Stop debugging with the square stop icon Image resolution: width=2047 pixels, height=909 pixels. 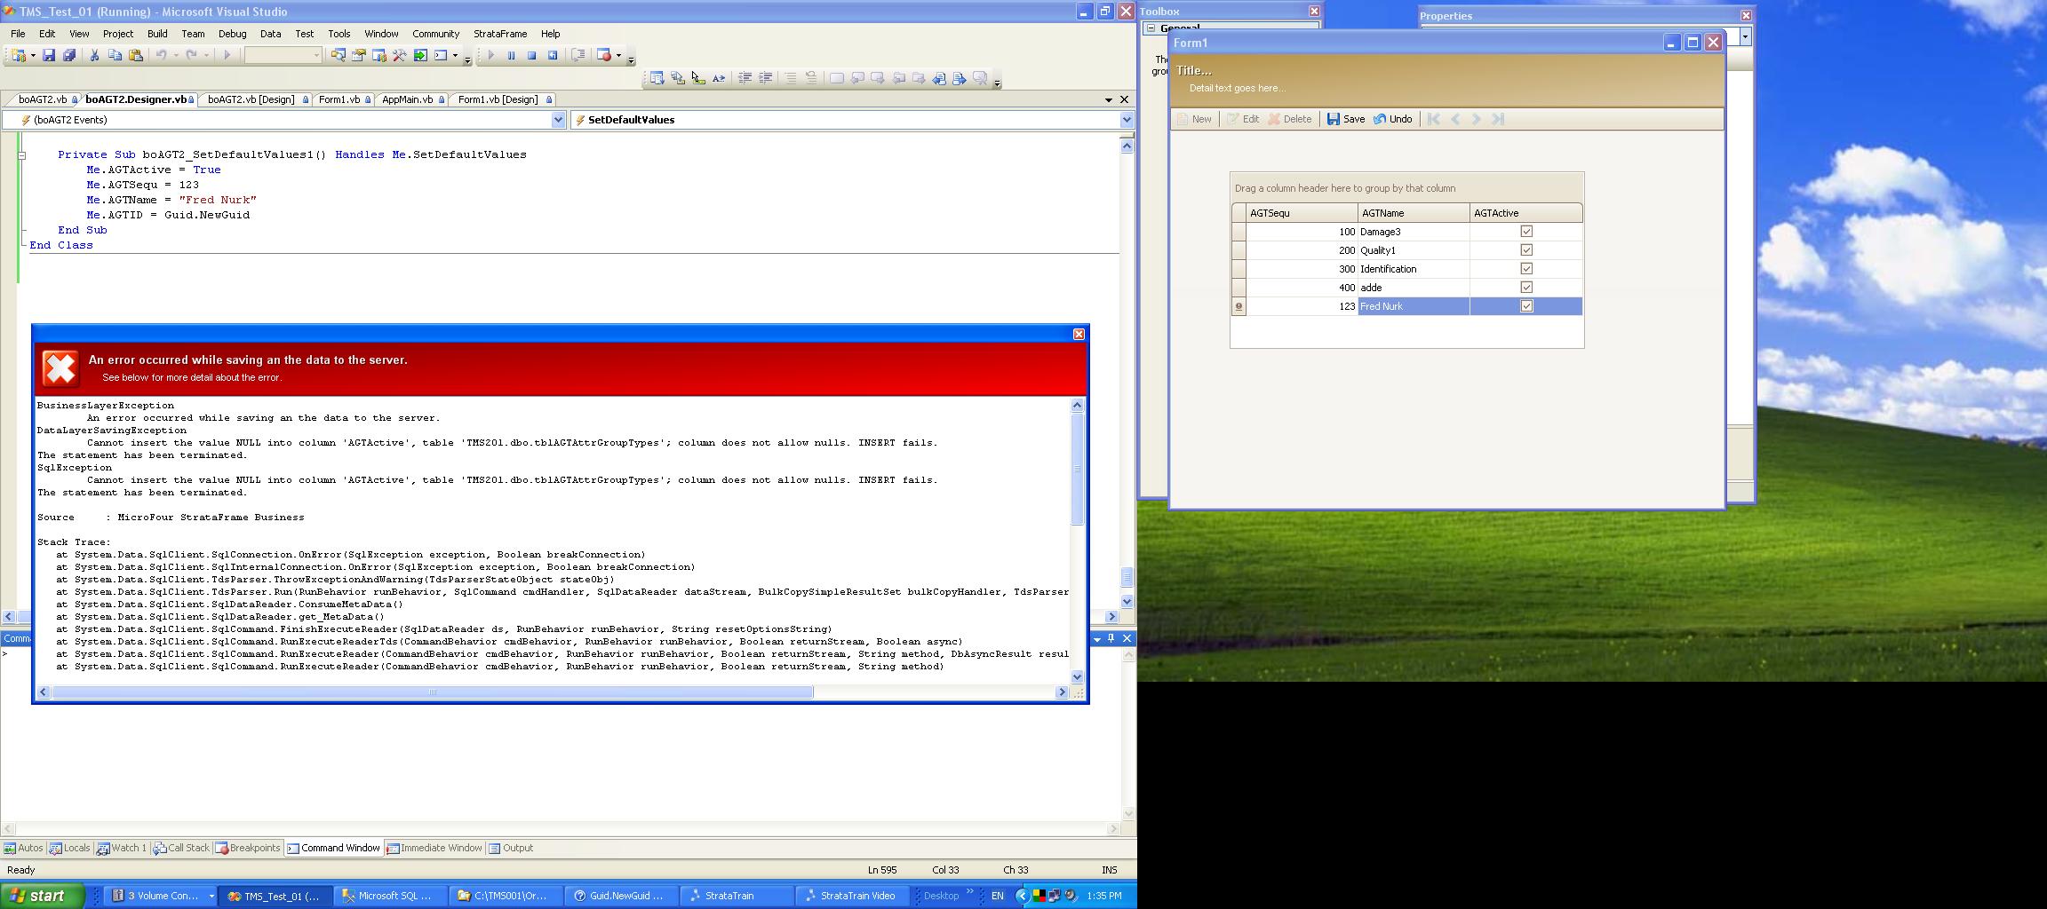[x=531, y=55]
